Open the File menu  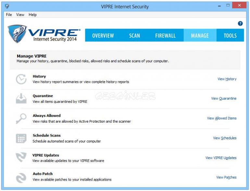[x=9, y=15]
